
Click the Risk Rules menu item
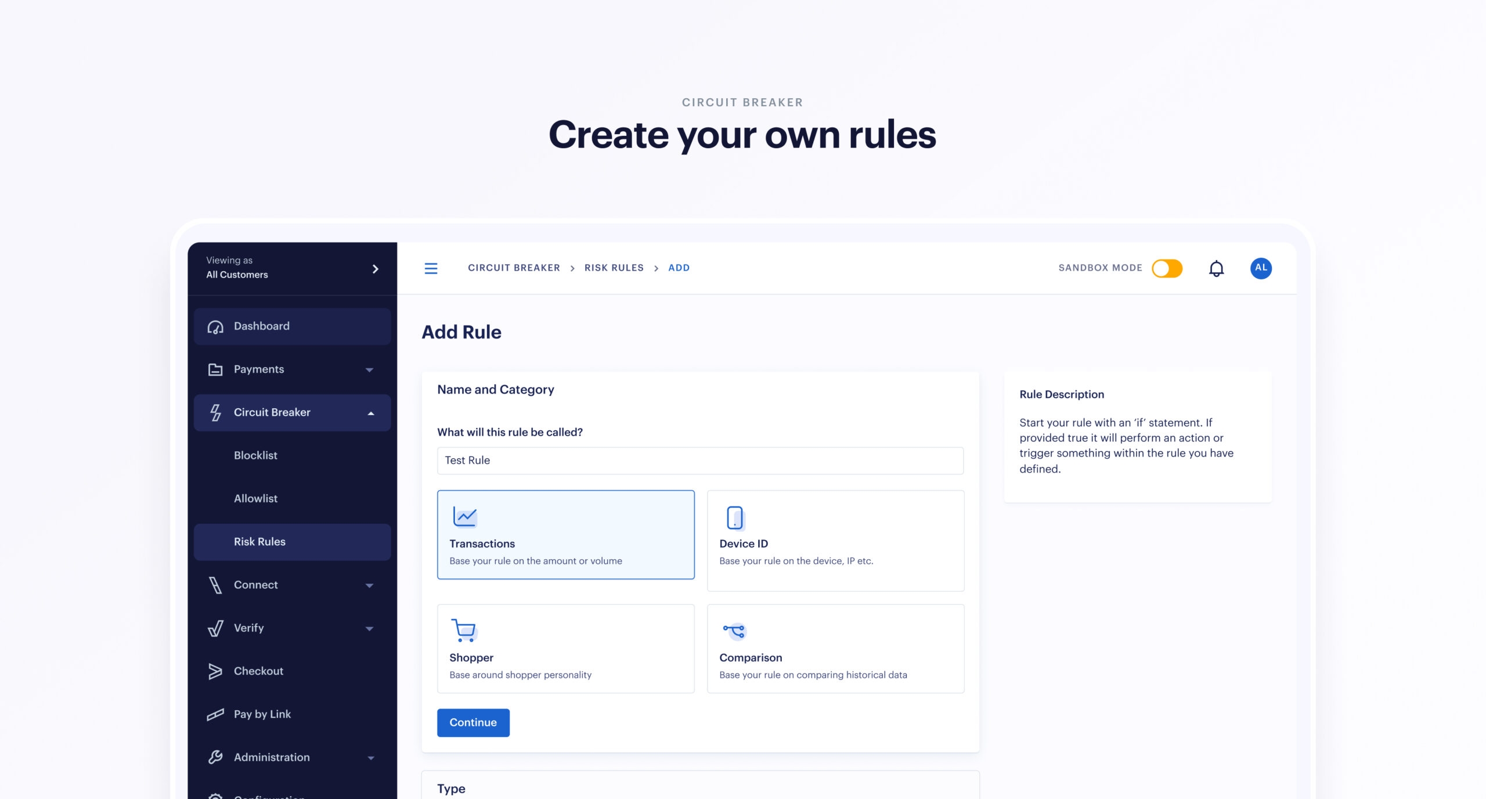pos(259,540)
